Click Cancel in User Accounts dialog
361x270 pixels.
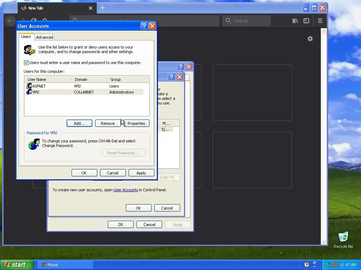click(x=113, y=173)
